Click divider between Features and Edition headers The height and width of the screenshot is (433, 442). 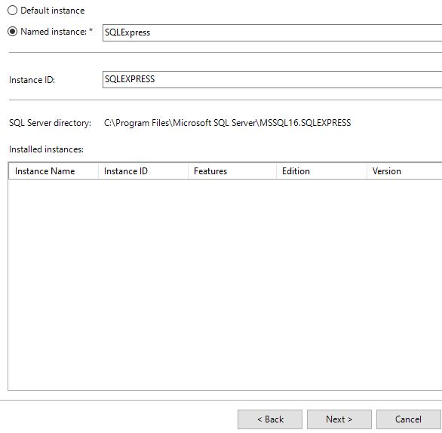pyautogui.click(x=276, y=171)
